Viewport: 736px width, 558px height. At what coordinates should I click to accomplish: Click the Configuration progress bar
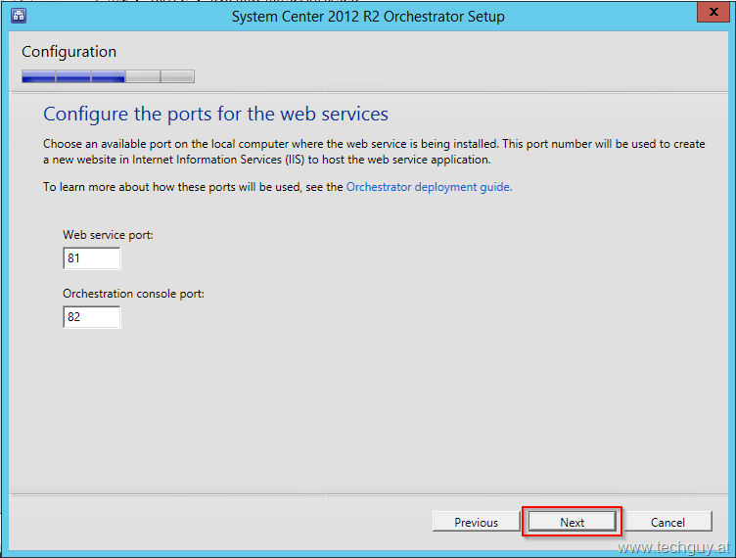108,76
